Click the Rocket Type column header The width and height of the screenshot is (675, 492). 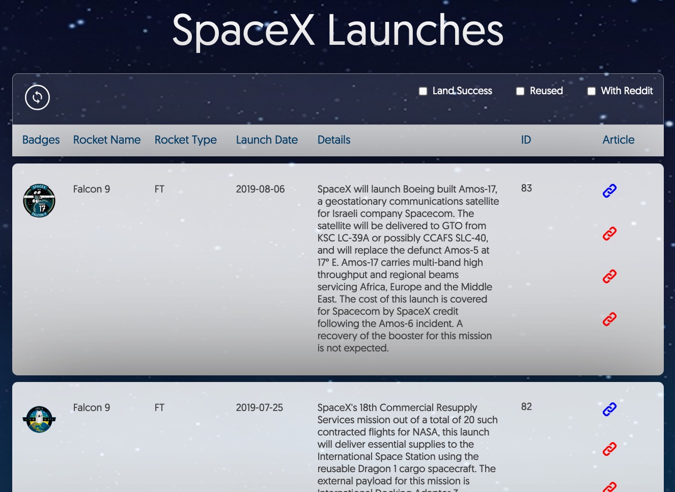tap(186, 140)
